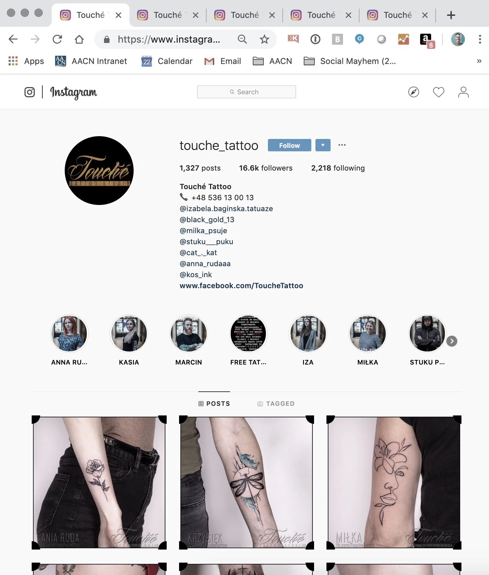
Task: Select the POSTS tab
Action: coord(214,403)
